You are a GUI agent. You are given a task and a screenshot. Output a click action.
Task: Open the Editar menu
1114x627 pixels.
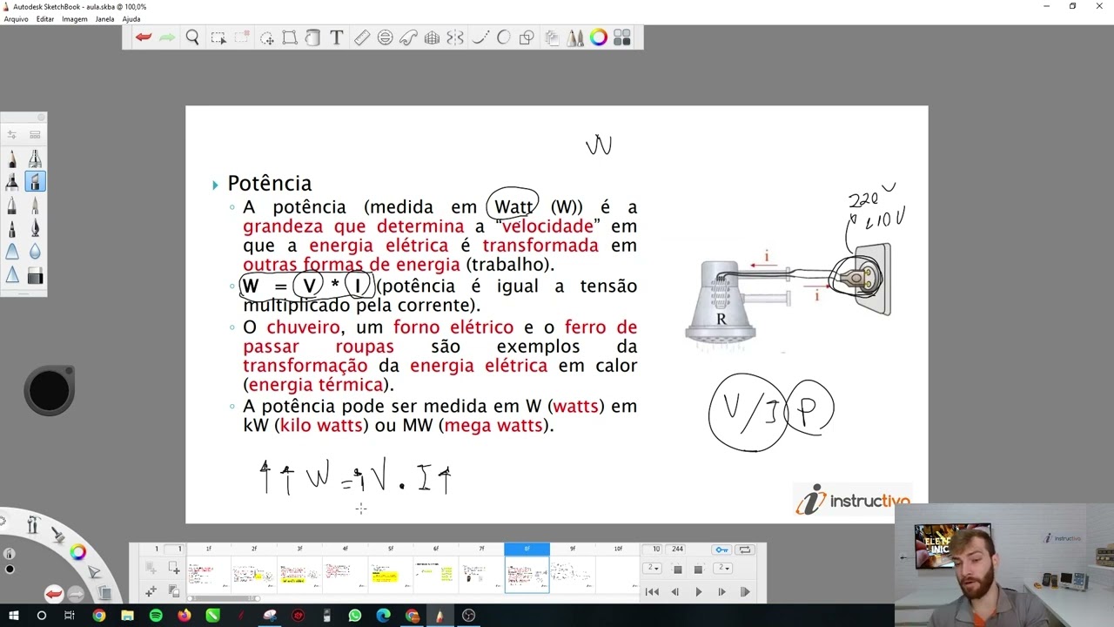pos(45,19)
